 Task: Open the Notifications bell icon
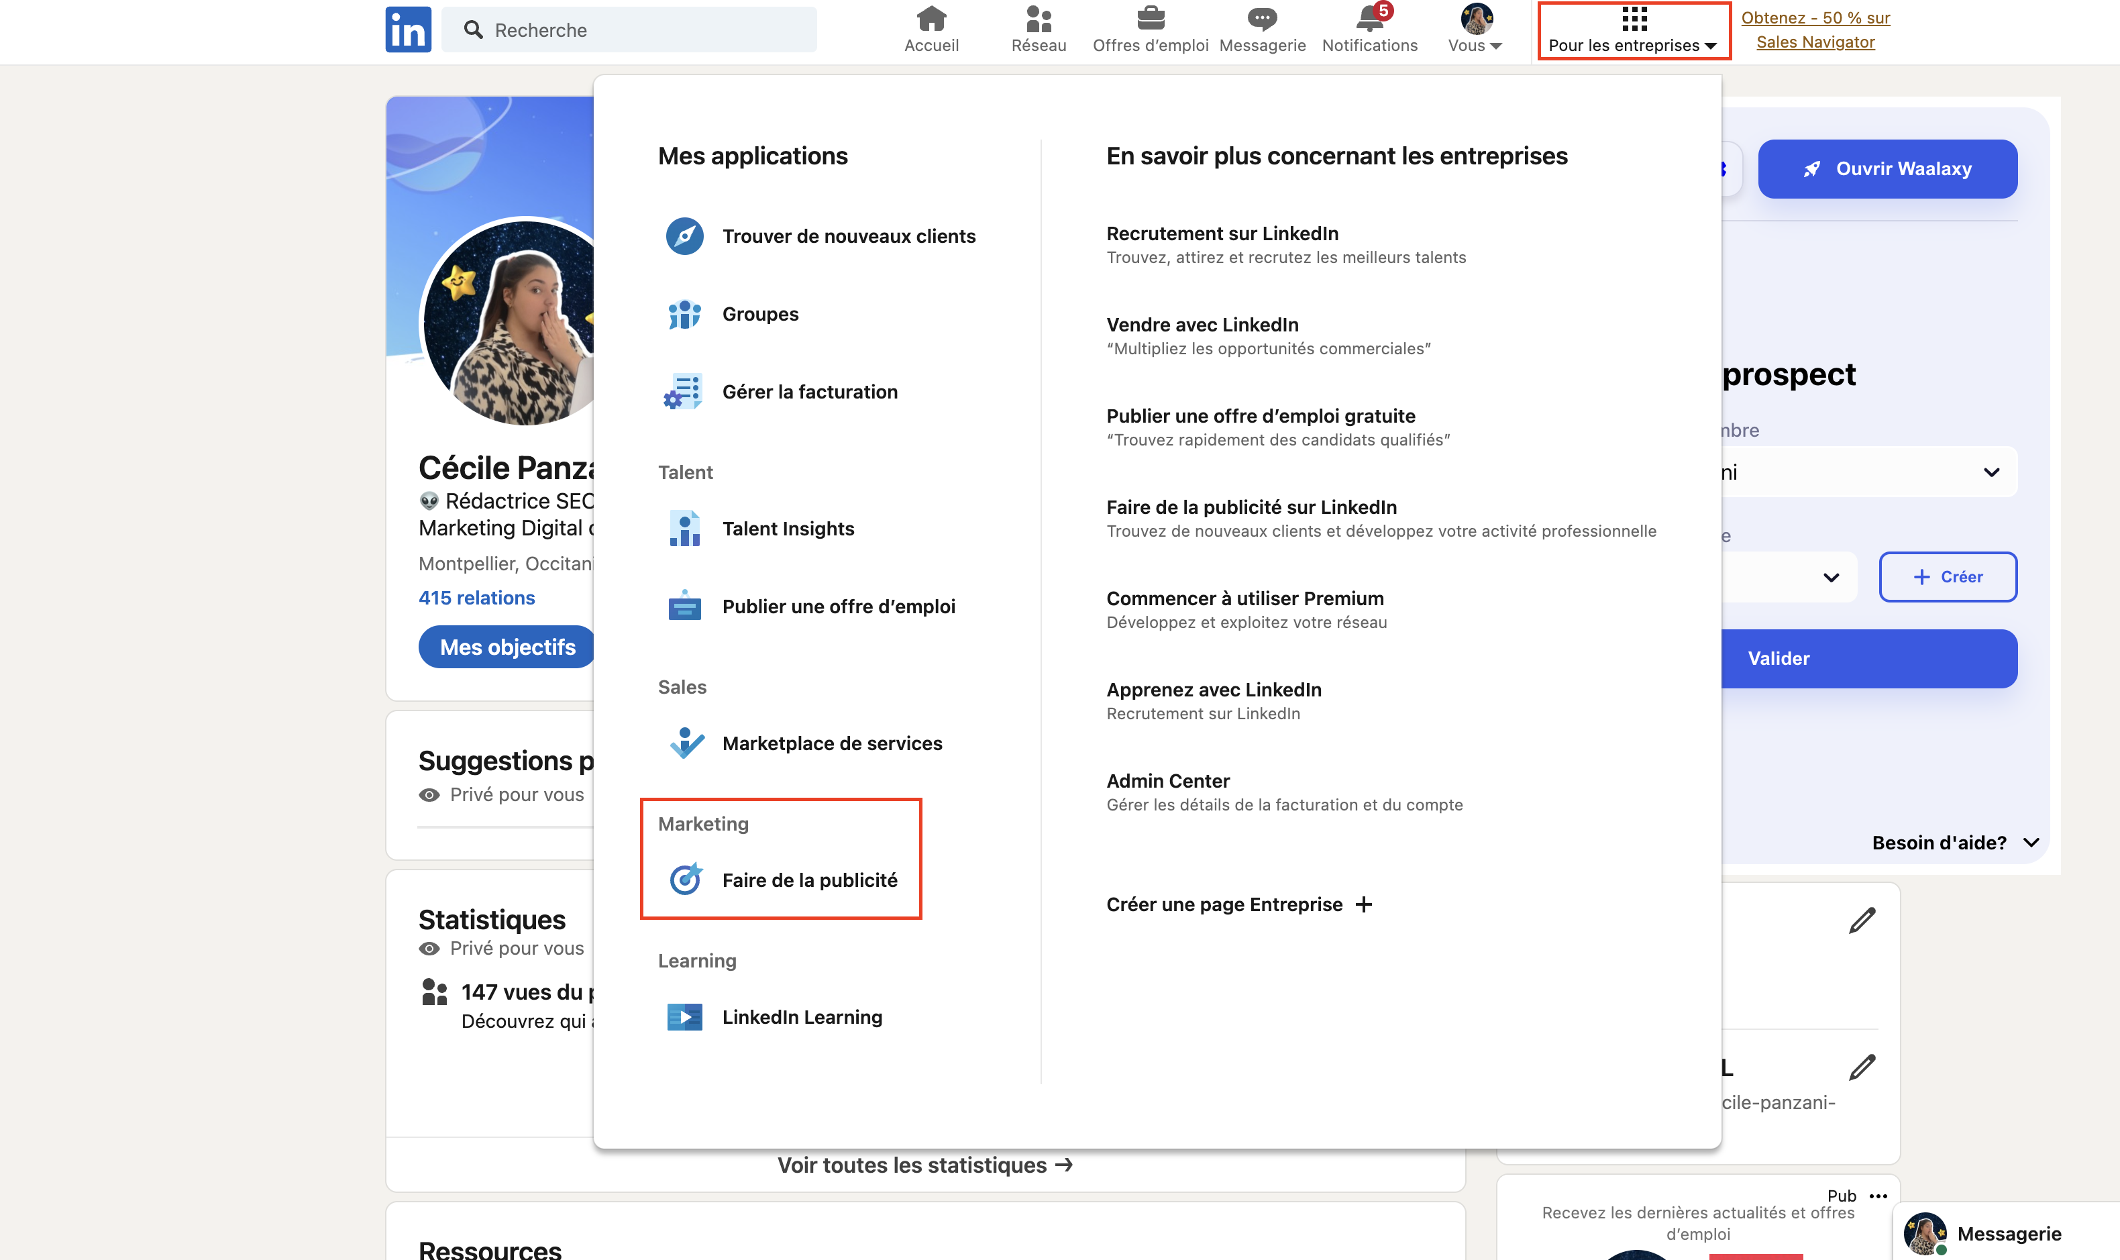(x=1371, y=18)
